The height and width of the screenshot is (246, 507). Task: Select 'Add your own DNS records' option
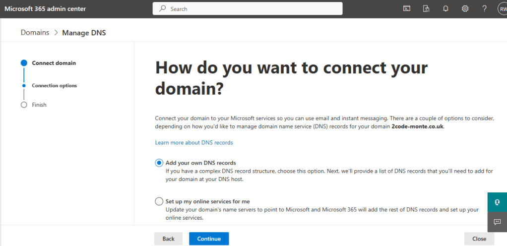[159, 163]
